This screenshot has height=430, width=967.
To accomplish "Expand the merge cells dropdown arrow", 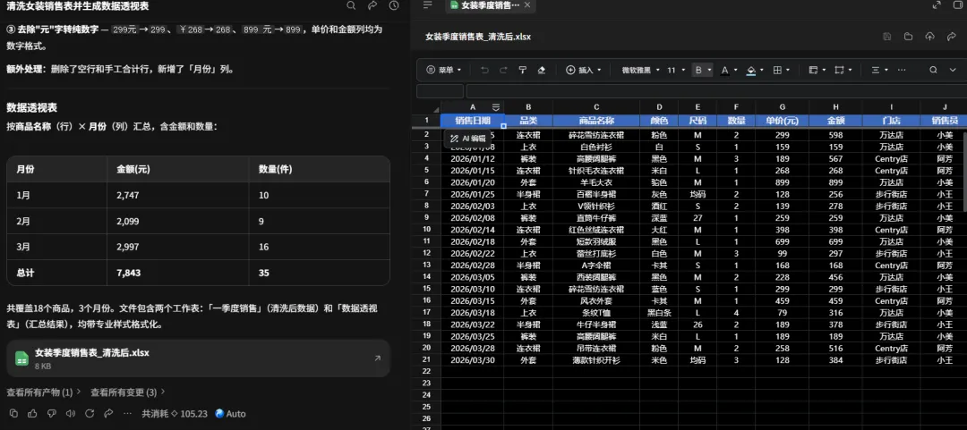I will click(x=851, y=71).
